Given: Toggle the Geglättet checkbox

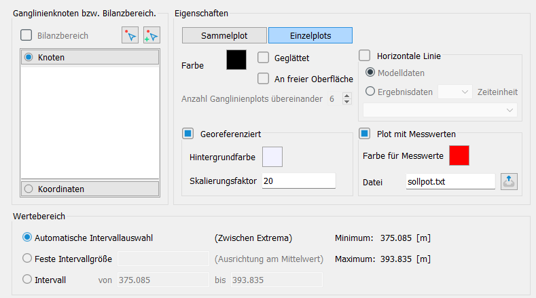Looking at the screenshot, I should [x=263, y=58].
